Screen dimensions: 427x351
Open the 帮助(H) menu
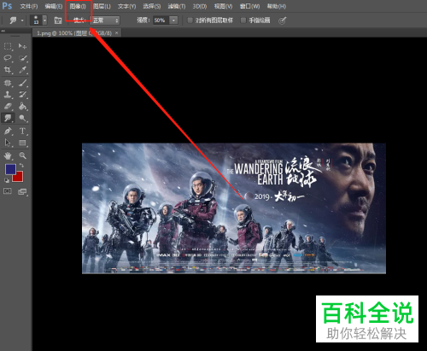277,6
